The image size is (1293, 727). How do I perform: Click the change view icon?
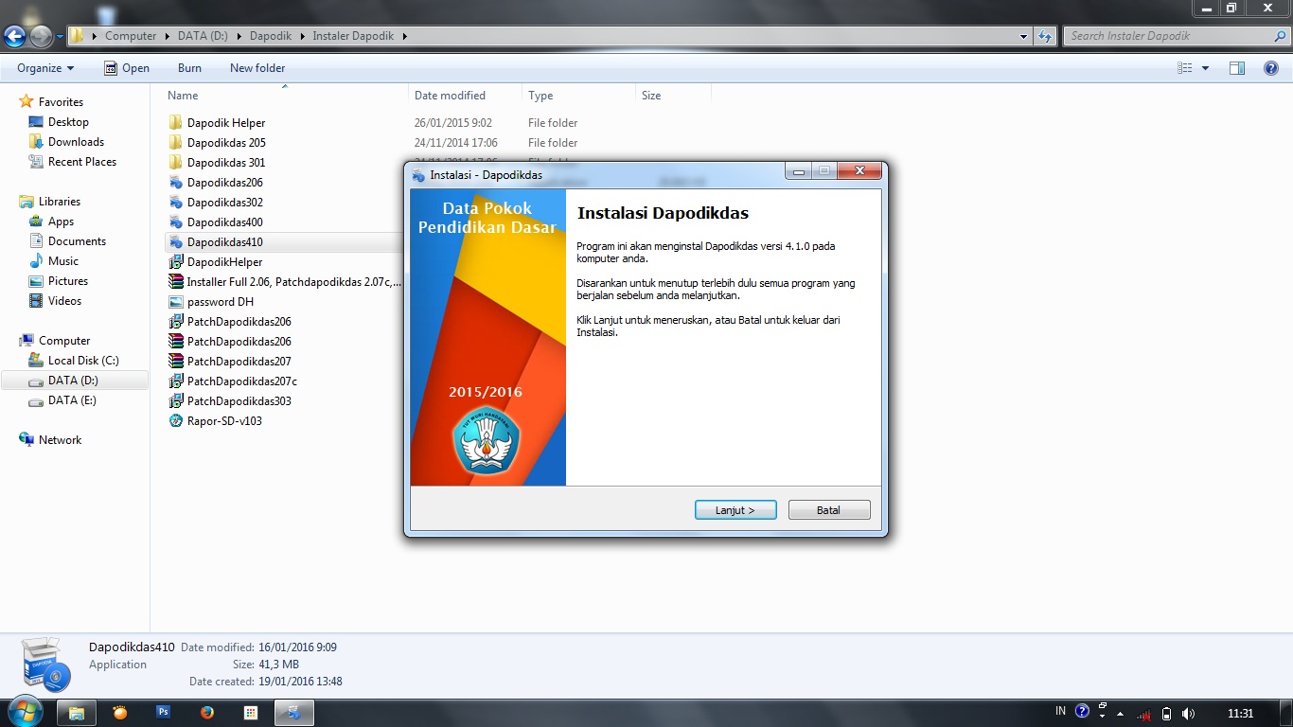1185,68
